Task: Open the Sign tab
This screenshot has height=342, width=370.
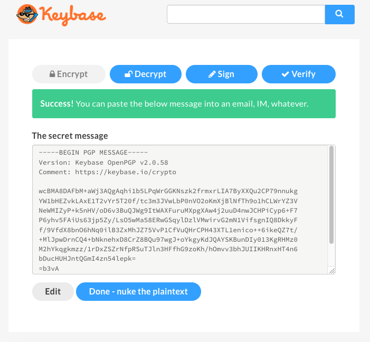Action: tap(222, 74)
